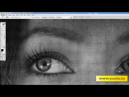Select the Eraser tool
The height and width of the screenshot is (97, 129).
pos(2,37)
